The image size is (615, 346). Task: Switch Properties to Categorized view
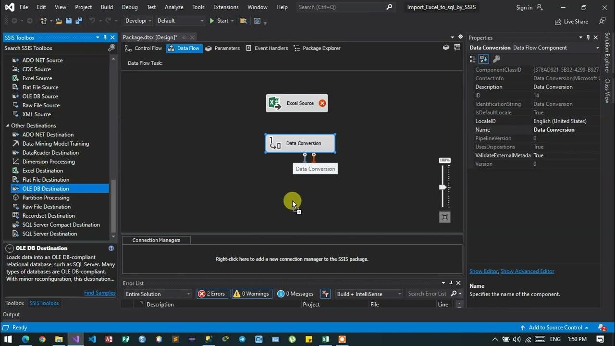(473, 59)
